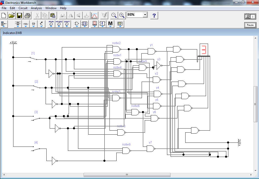Expand the 80% zoom dropdown
The width and height of the screenshot is (259, 179).
(145, 15)
